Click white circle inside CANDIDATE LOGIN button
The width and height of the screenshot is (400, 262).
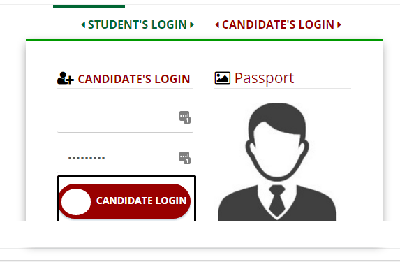[76, 202]
